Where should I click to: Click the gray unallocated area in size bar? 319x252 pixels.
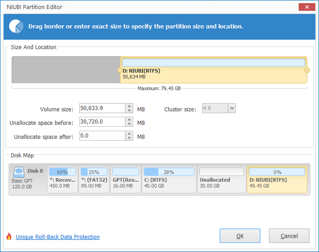click(x=66, y=70)
